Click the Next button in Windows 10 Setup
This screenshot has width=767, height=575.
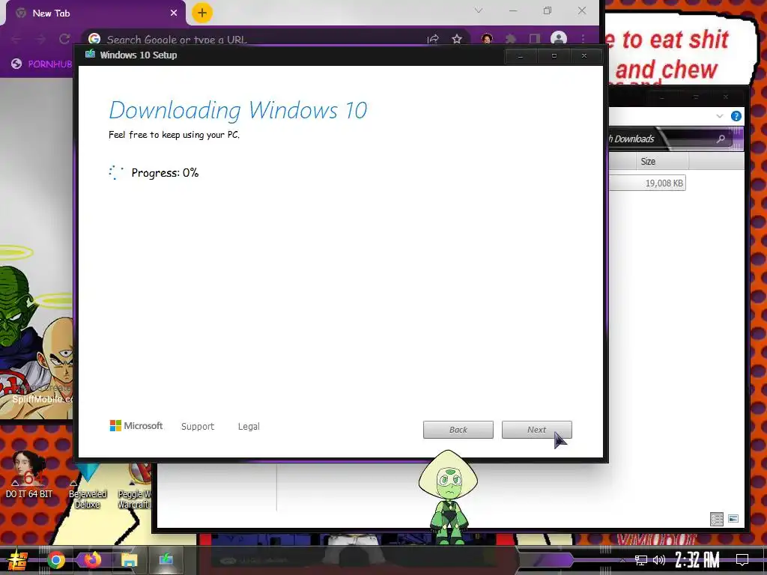(x=536, y=430)
